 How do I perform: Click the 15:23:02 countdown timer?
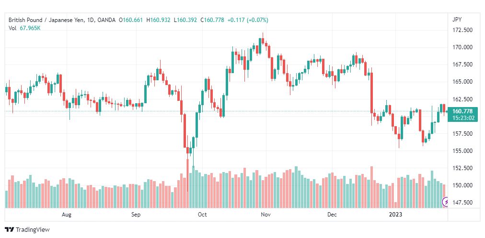463,118
